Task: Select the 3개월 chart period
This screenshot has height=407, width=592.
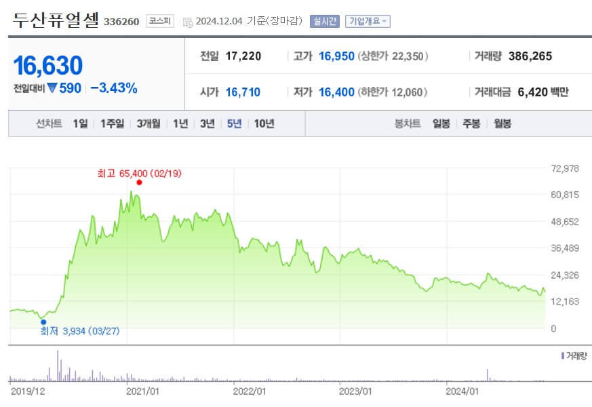Action: pyautogui.click(x=149, y=125)
